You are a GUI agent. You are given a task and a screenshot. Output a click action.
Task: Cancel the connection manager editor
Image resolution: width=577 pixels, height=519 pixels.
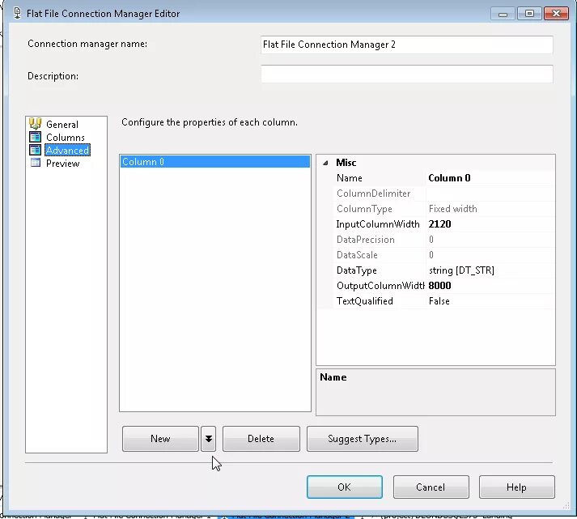tap(431, 487)
